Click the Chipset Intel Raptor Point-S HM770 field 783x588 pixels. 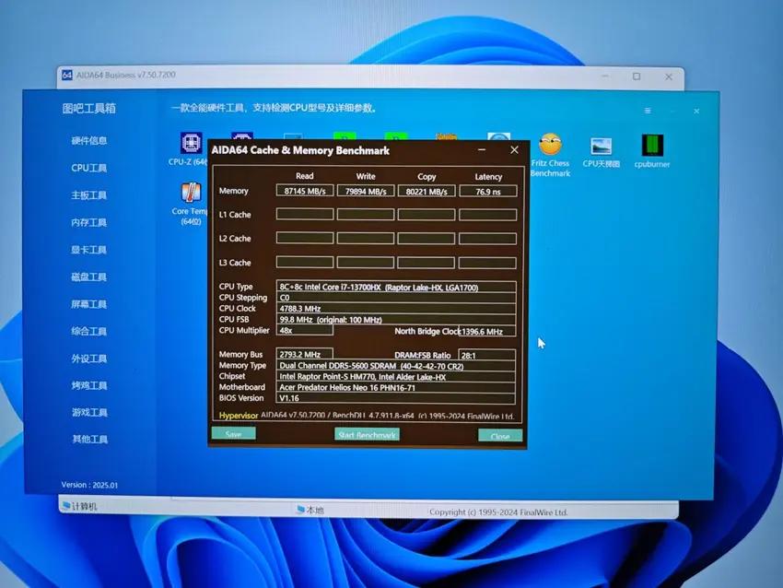coord(395,377)
